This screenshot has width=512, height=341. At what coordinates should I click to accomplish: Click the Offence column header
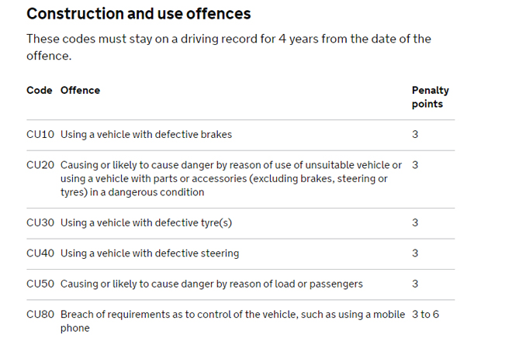click(x=81, y=91)
